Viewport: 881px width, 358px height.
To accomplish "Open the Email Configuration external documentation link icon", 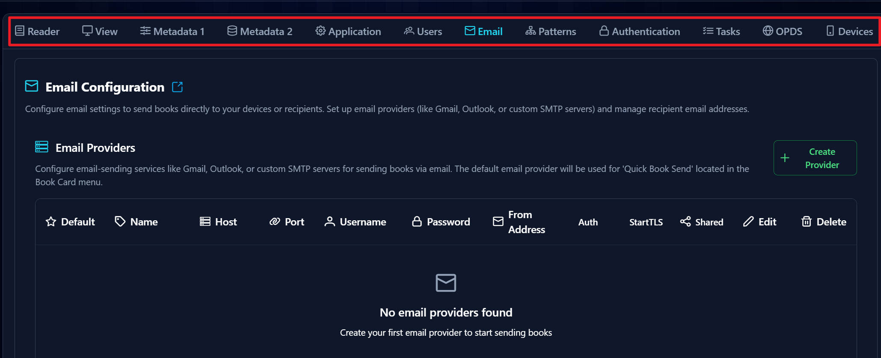I will (177, 87).
